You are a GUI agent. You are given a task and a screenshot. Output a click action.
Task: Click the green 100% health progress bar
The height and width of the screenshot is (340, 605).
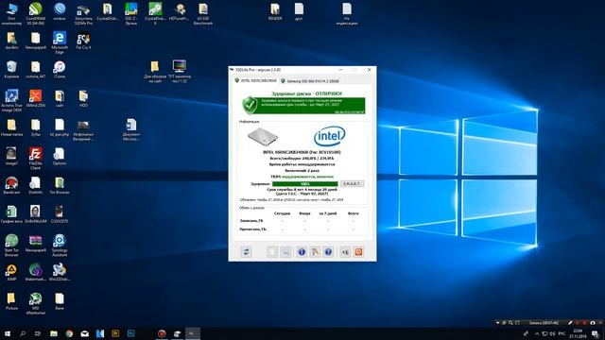click(304, 184)
